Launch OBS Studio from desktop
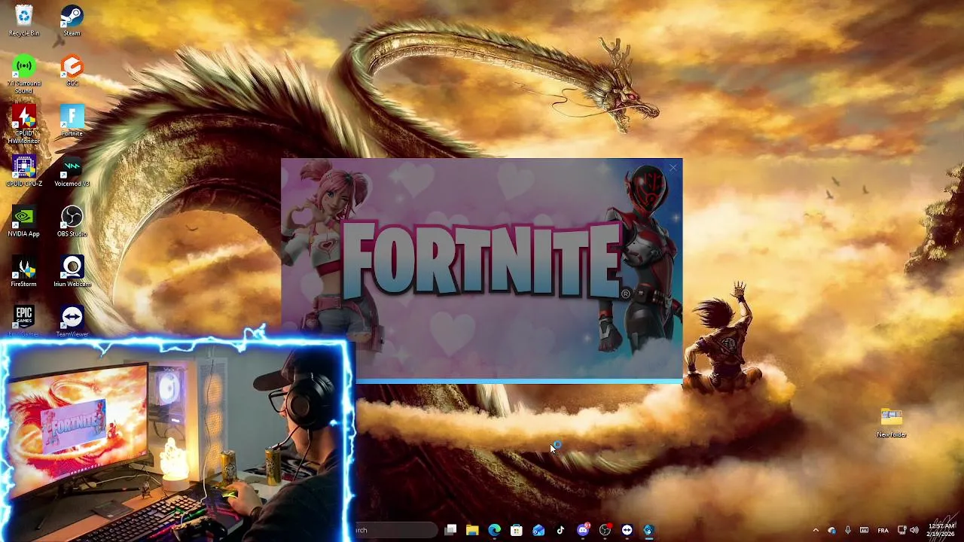 [72, 221]
